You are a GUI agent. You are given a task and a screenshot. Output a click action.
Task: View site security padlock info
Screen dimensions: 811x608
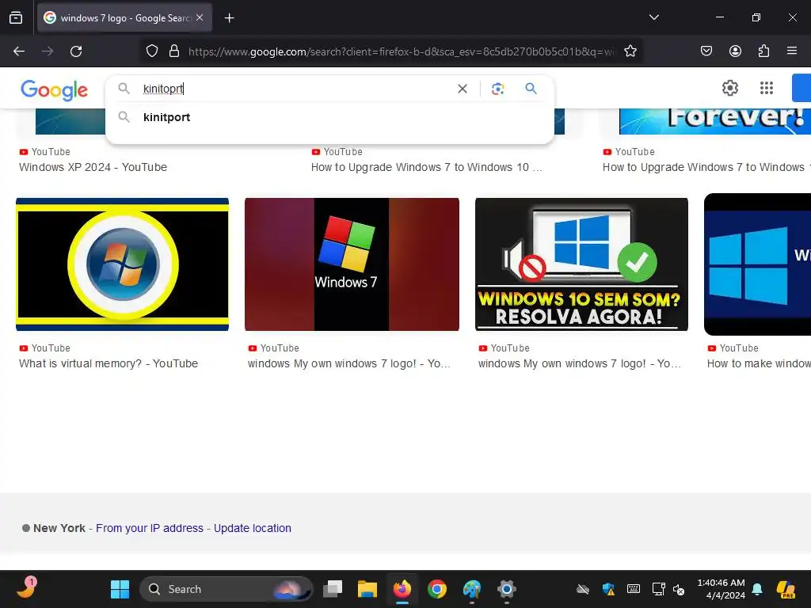pos(174,51)
